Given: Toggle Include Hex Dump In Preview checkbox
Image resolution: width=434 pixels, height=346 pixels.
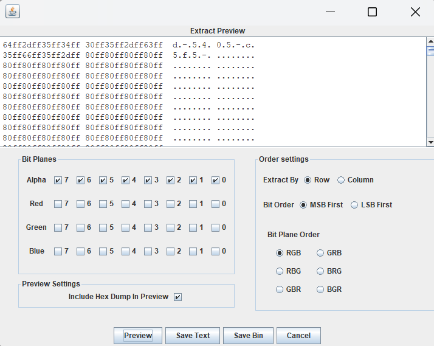Looking at the screenshot, I should click(x=177, y=297).
